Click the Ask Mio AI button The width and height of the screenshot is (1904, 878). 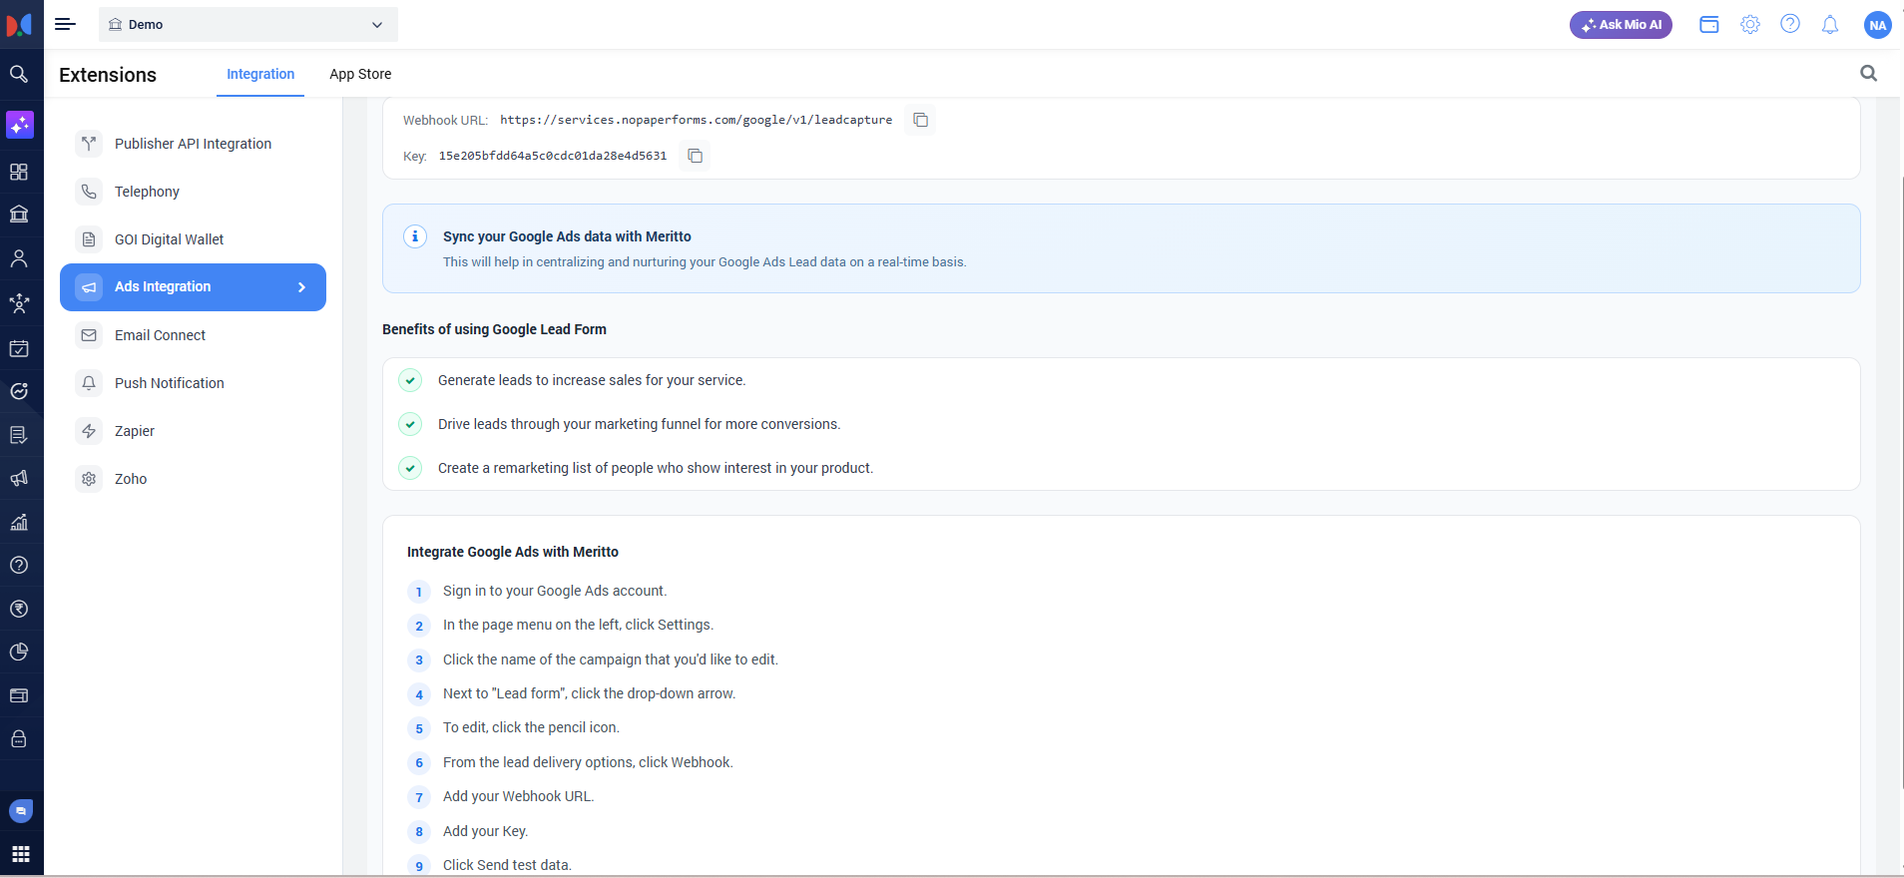tap(1621, 25)
